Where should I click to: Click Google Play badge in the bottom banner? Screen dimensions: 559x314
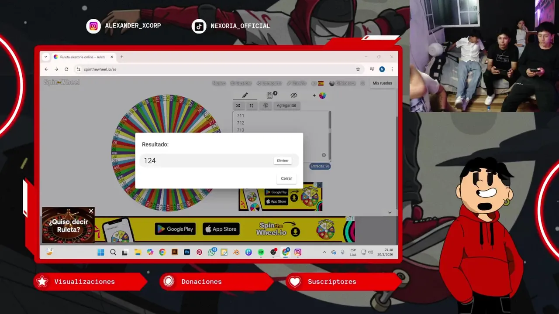point(175,229)
